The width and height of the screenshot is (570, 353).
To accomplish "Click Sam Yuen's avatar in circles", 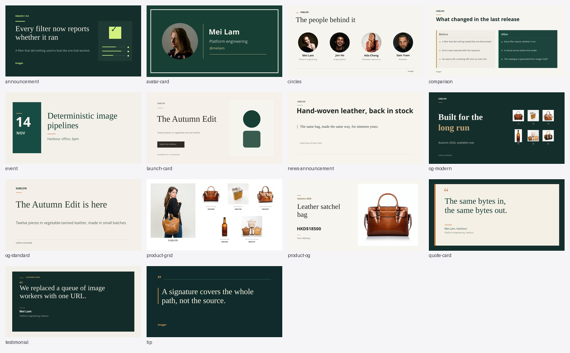I will 403,43.
